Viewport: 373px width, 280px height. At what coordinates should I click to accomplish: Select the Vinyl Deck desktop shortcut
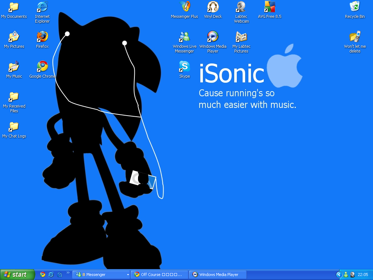pos(213,10)
